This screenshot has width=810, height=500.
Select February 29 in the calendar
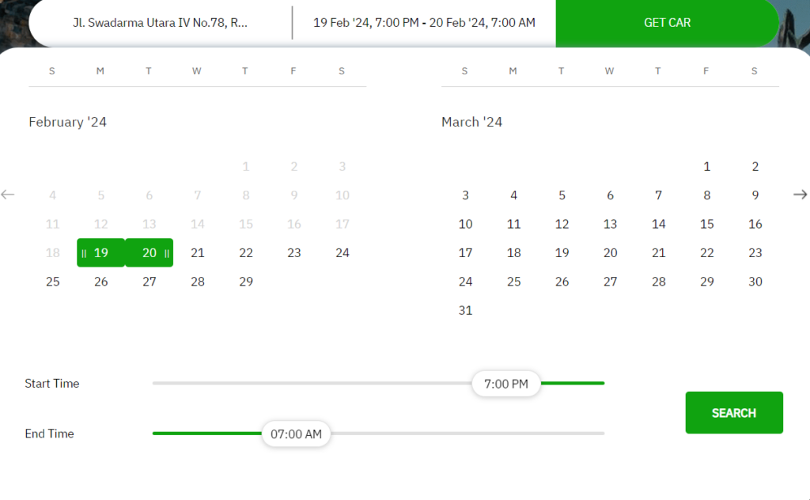246,282
